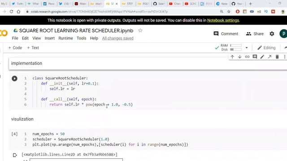Image resolution: width=287 pixels, height=161 pixels.
Task: Click the [4] execution count indicator
Action: click(x=14, y=134)
